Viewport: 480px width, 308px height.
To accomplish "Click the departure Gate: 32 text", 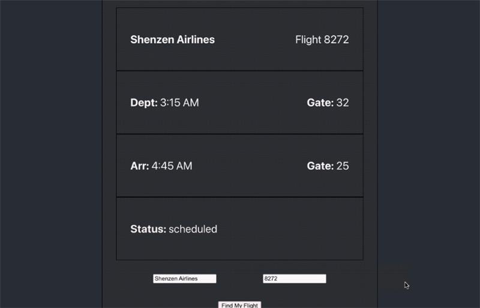I will point(328,103).
